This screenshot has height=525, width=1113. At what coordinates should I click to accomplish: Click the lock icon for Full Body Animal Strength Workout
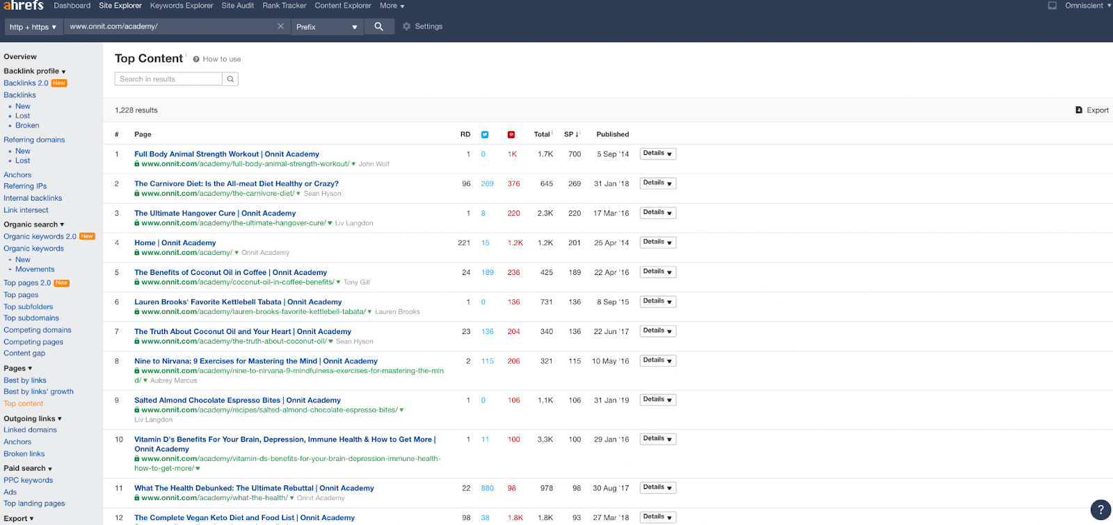click(137, 164)
